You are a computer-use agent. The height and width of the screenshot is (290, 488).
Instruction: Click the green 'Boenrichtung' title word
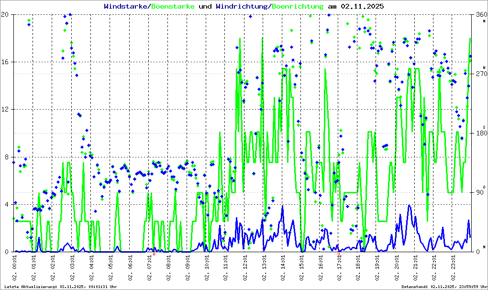(298, 6)
